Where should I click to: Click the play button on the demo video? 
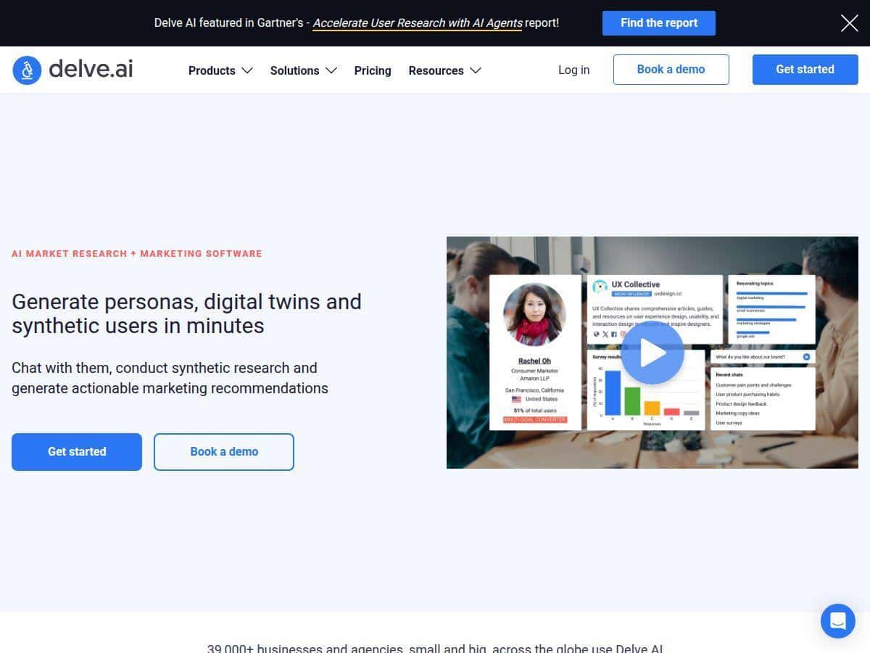[x=652, y=352]
